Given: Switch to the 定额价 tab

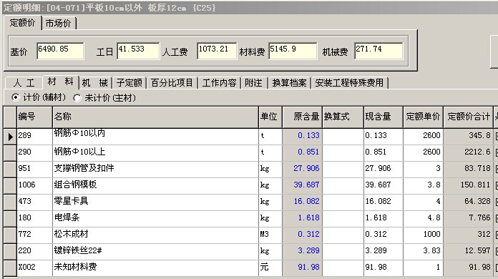Looking at the screenshot, I should (23, 23).
